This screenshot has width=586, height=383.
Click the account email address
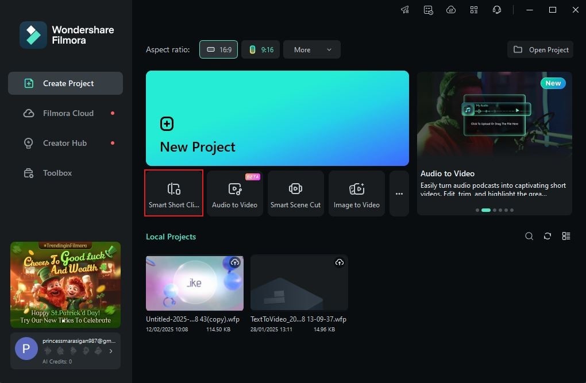pos(79,341)
